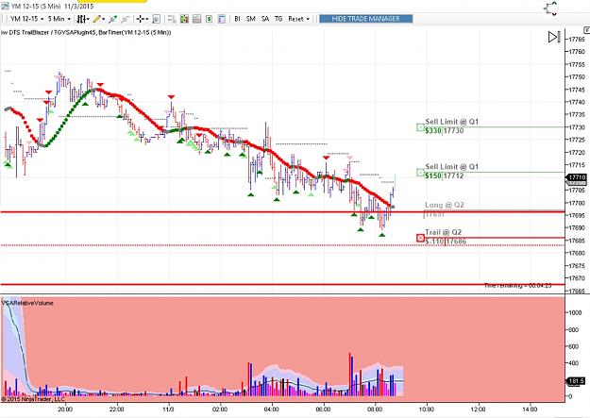The height and width of the screenshot is (418, 590).
Task: Click the skip-to-latest-bar arrow icon
Action: coord(554,37)
